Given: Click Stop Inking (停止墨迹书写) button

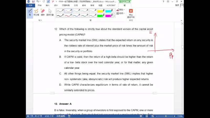Looking at the screenshot, I should [131, 13].
